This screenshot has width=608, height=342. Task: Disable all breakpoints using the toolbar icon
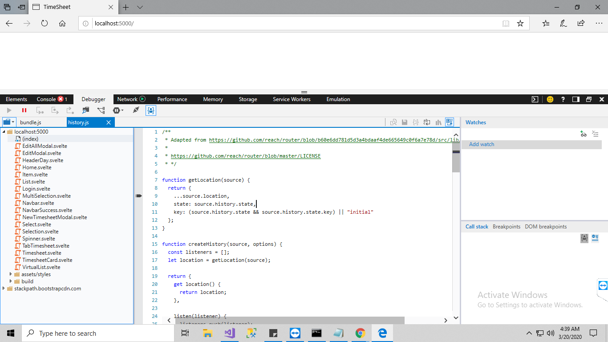coord(101,110)
